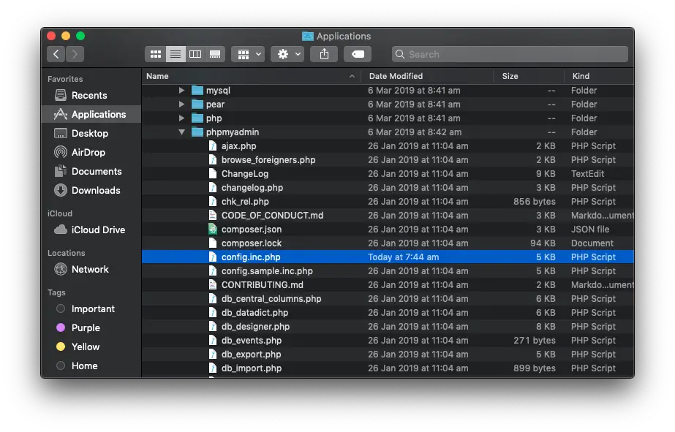Sort by the Kind column header
This screenshot has width=675, height=432.
599,76
